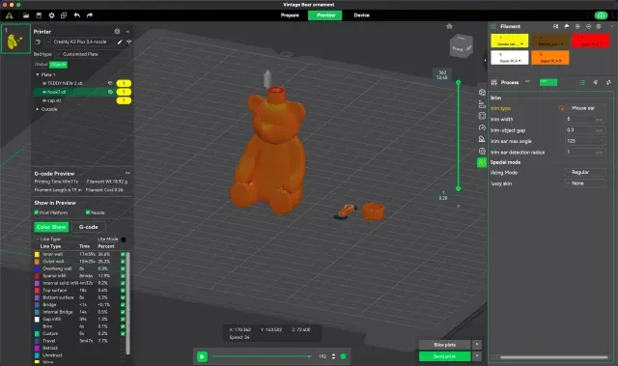This screenshot has height=366, width=618.
Task: Select the Global settings tab
Action: [41, 64]
